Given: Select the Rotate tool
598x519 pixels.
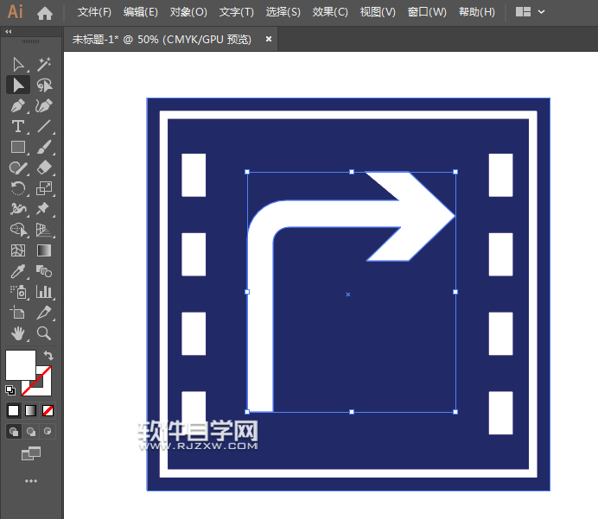Looking at the screenshot, I should [18, 188].
